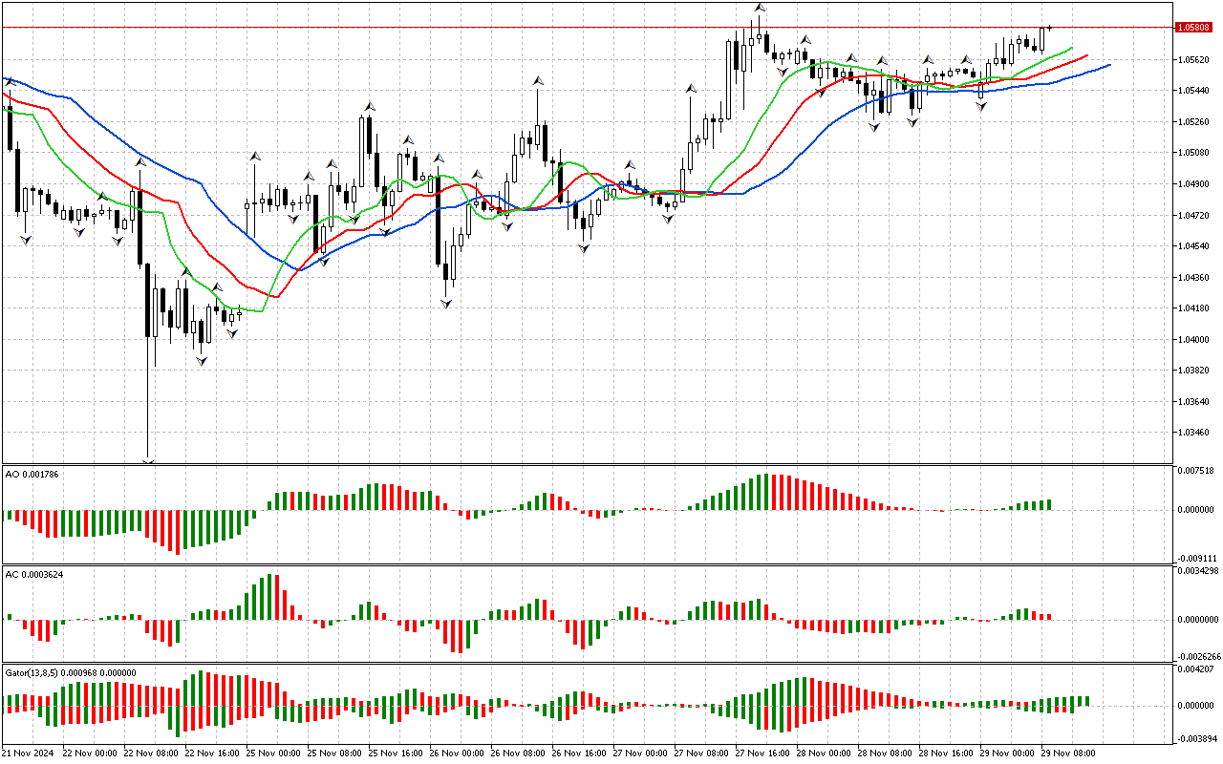Click the 22 Nov 16:00 time label

210,753
